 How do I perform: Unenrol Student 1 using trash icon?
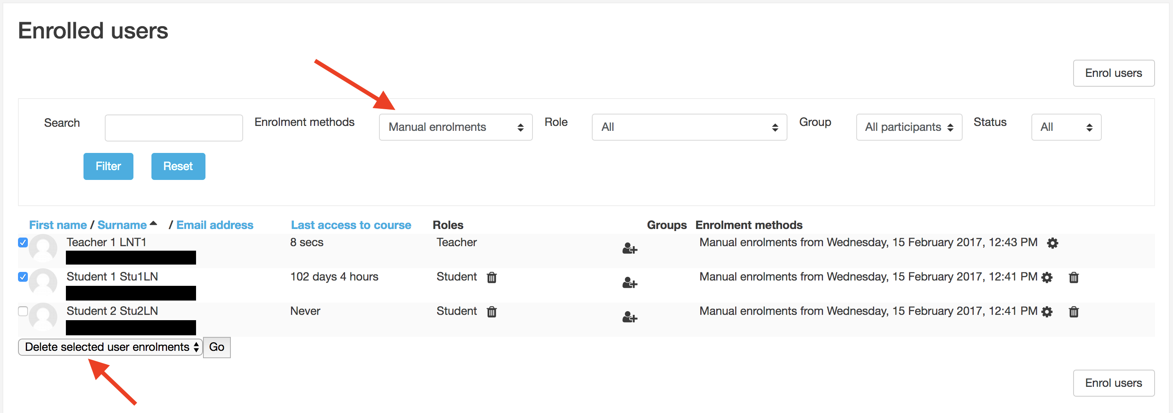point(1074,277)
